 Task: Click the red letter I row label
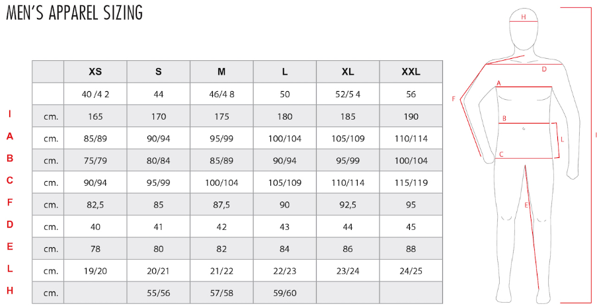click(10, 114)
